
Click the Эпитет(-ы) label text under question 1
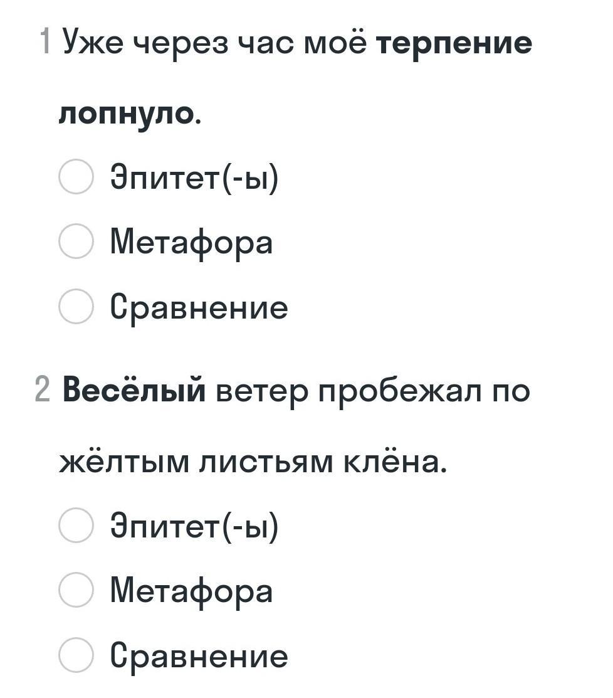[x=194, y=177]
